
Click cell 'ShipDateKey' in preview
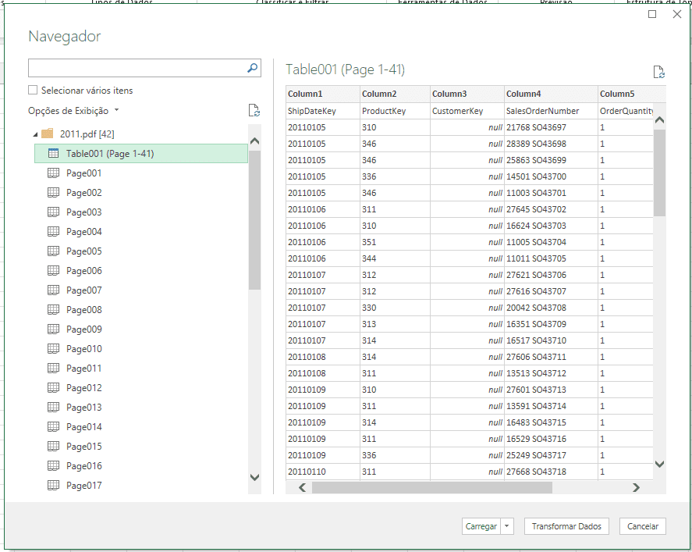[x=323, y=111]
